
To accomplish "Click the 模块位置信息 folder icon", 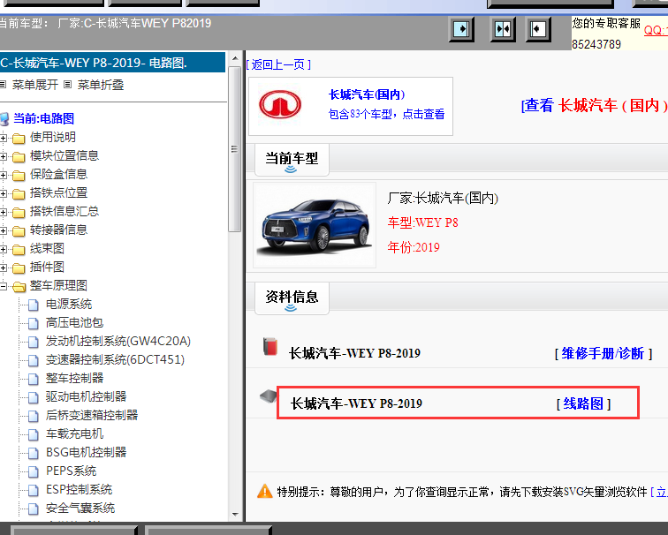I will click(x=19, y=156).
